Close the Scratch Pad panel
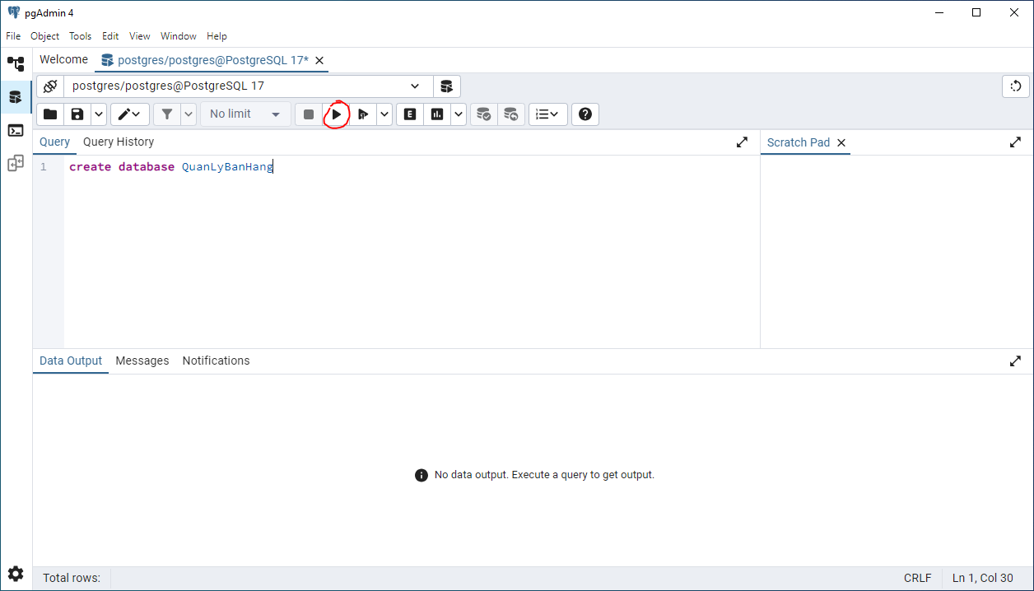The height and width of the screenshot is (591, 1034). point(841,143)
